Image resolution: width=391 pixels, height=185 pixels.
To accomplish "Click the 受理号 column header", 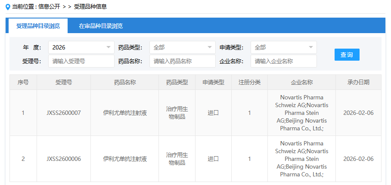I will click(63, 82).
